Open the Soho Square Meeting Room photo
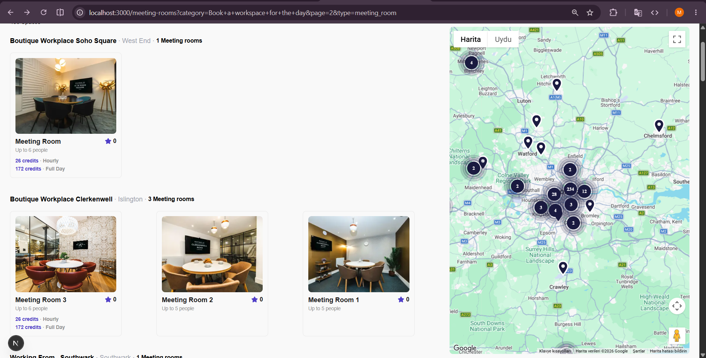The image size is (706, 358). (66, 96)
